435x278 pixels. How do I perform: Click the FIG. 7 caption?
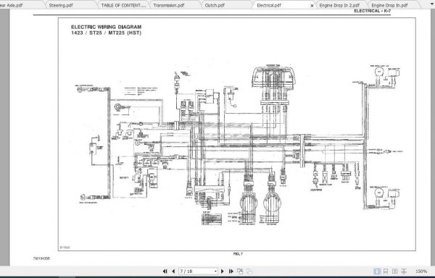click(x=238, y=253)
